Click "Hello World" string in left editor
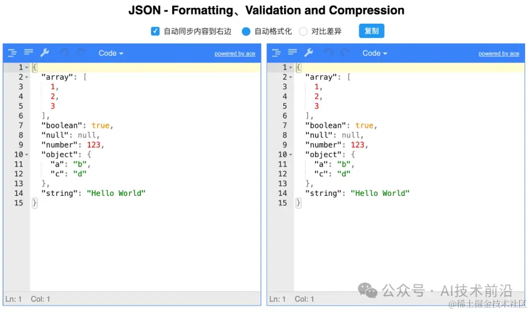Image resolution: width=530 pixels, height=312 pixels. pyautogui.click(x=116, y=193)
